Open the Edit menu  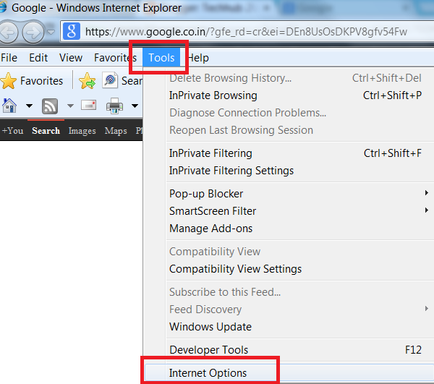click(38, 58)
